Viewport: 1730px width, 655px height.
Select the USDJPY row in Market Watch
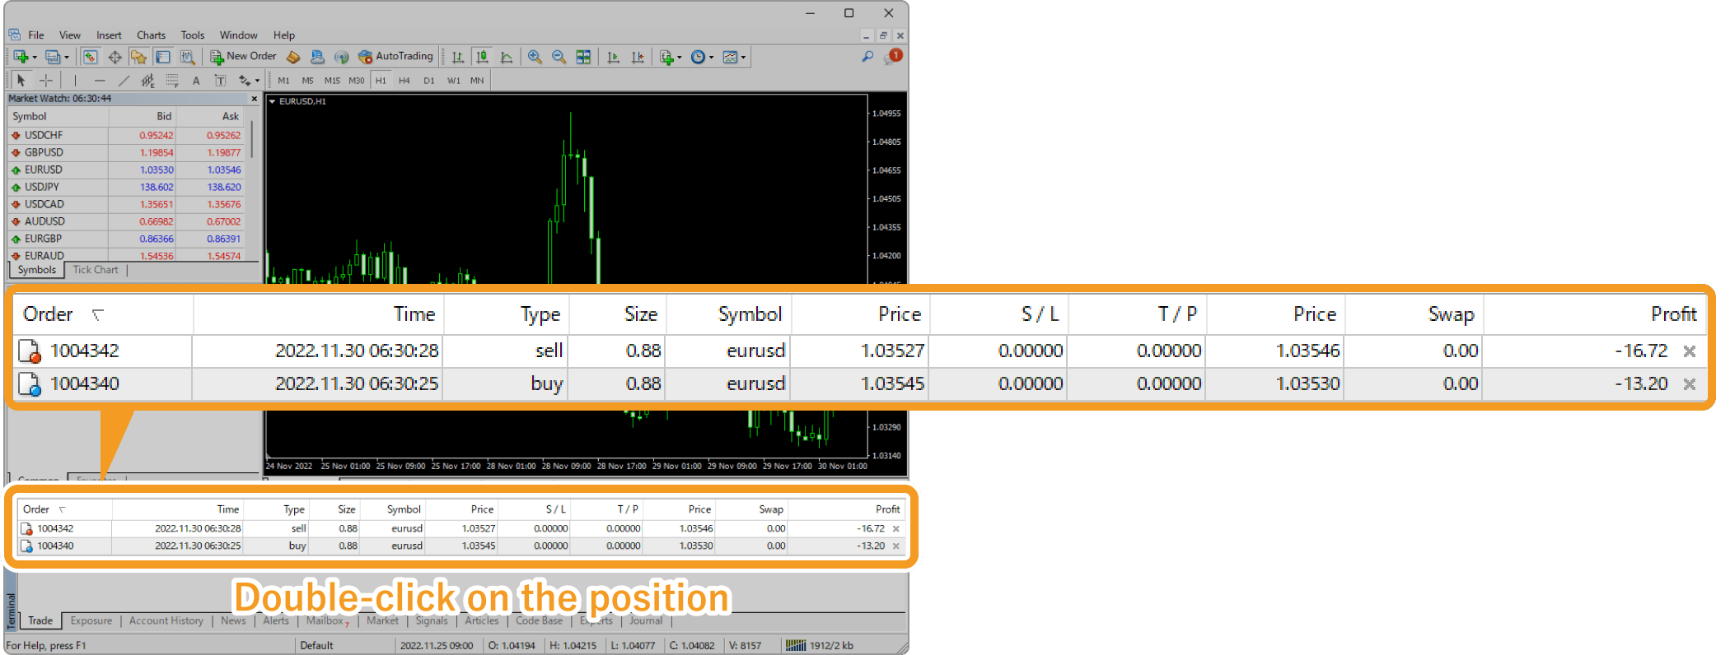coord(126,187)
